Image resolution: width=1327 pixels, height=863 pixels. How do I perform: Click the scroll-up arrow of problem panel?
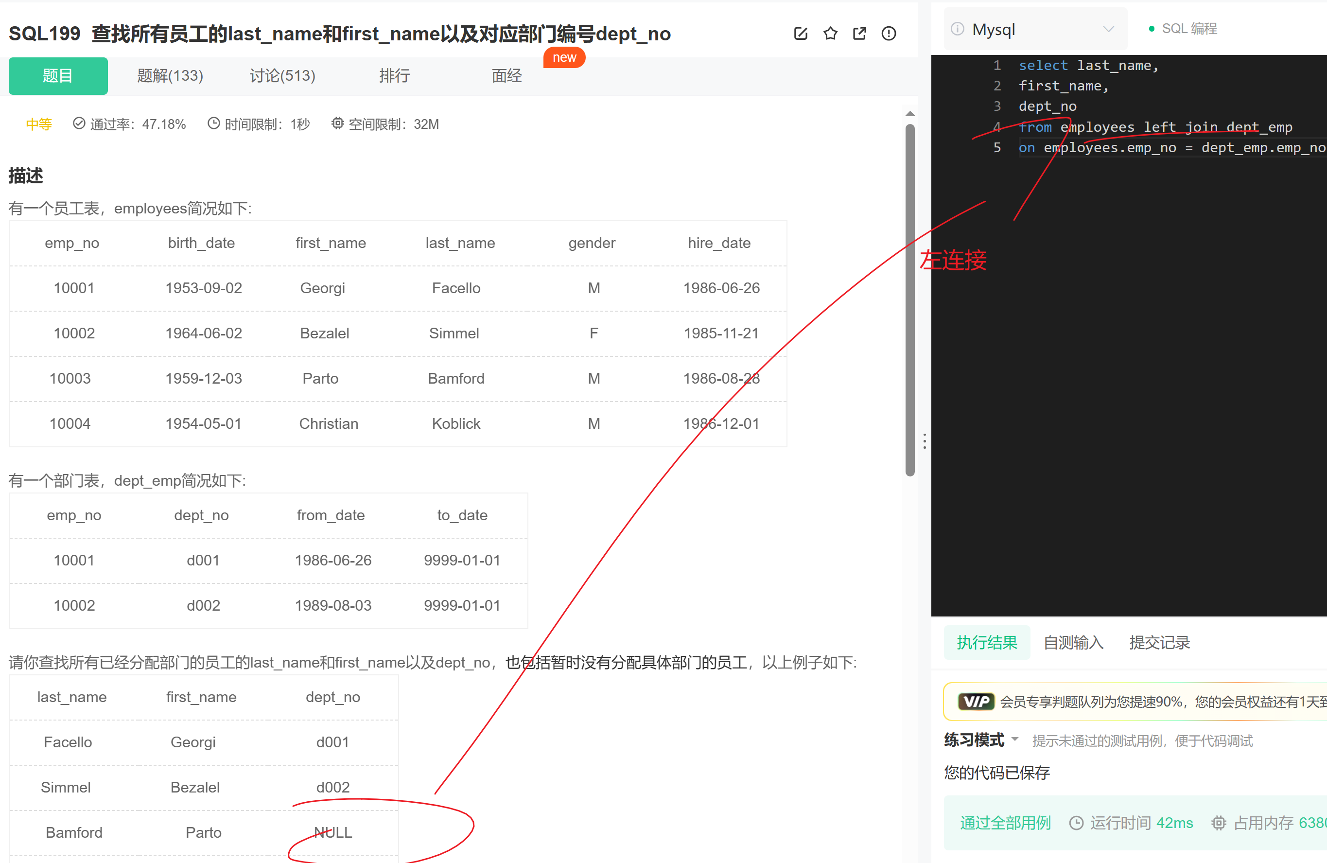pos(910,114)
